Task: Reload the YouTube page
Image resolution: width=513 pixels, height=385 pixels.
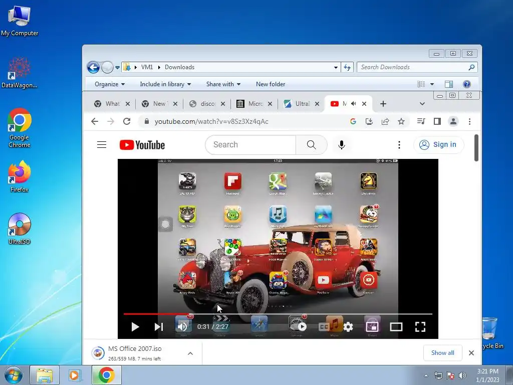Action: coord(127,121)
